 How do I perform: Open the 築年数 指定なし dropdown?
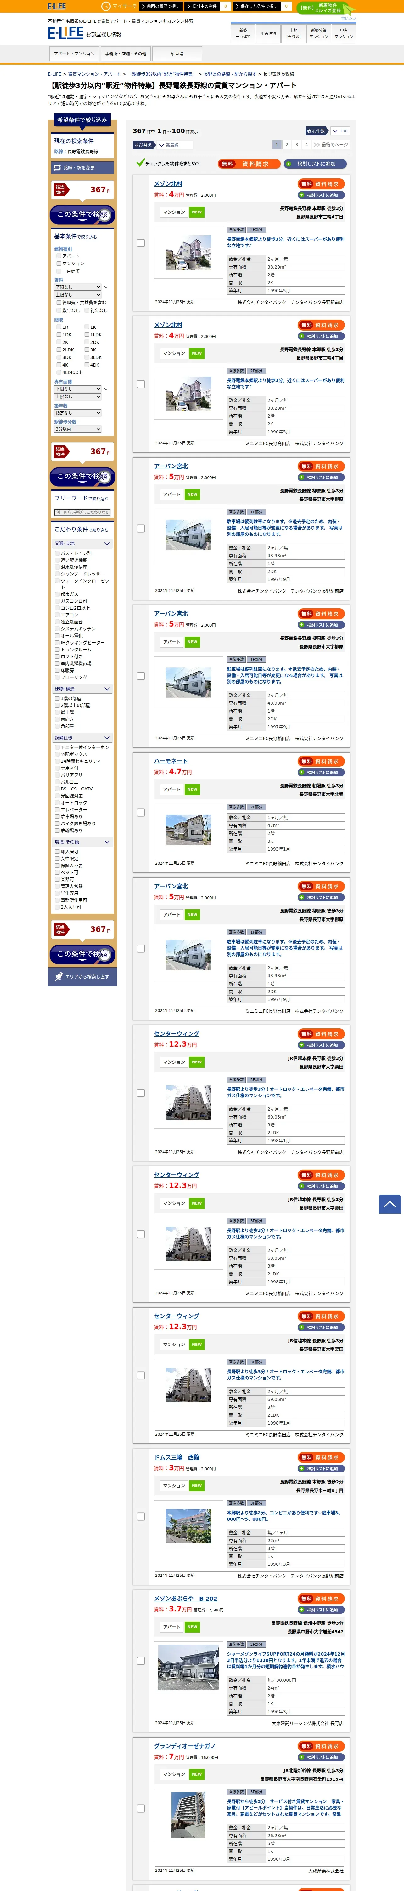point(77,413)
